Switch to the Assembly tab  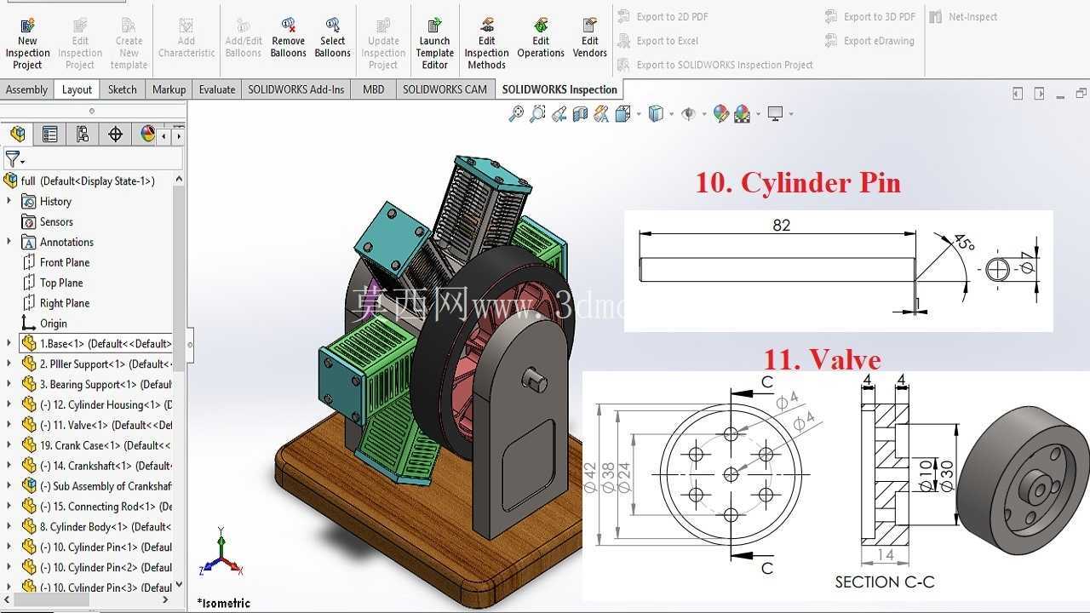[x=27, y=89]
